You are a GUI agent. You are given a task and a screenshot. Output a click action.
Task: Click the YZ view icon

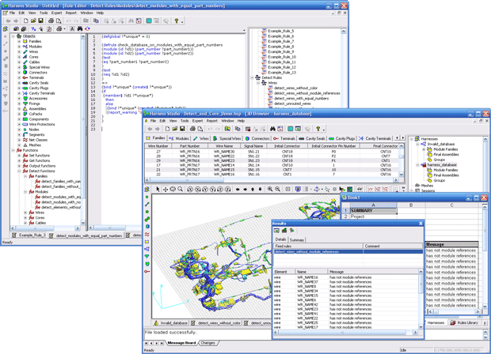point(386,189)
